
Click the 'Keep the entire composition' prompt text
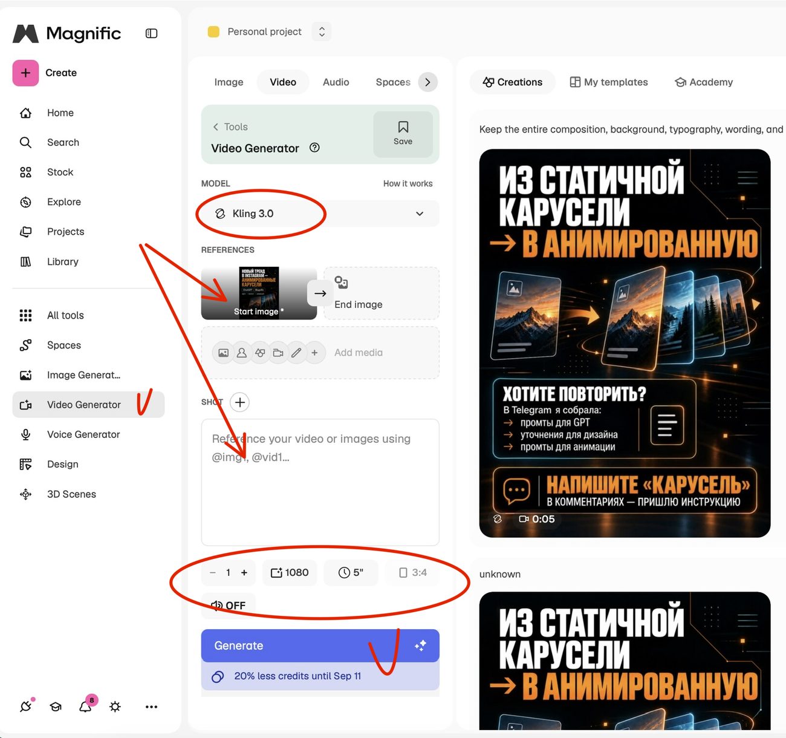point(631,129)
